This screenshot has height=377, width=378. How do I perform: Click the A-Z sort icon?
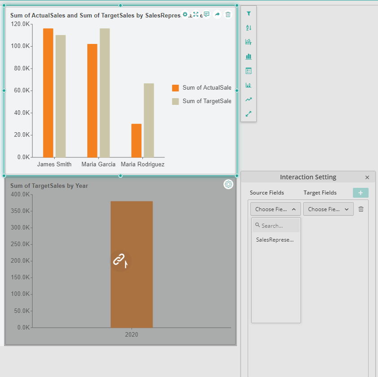[x=249, y=28]
